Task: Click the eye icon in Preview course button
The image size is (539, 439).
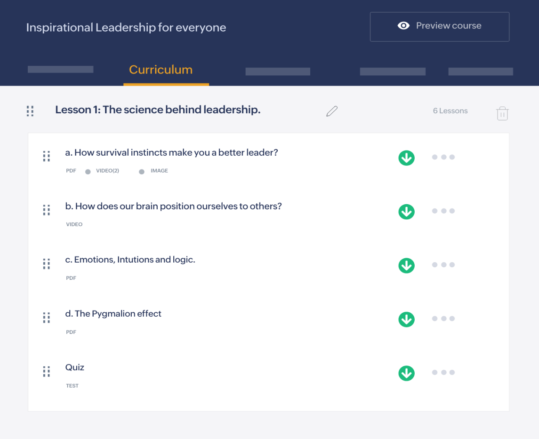Action: [403, 26]
